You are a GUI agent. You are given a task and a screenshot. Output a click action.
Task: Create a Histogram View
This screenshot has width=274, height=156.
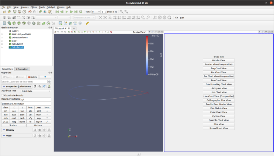pos(219,88)
